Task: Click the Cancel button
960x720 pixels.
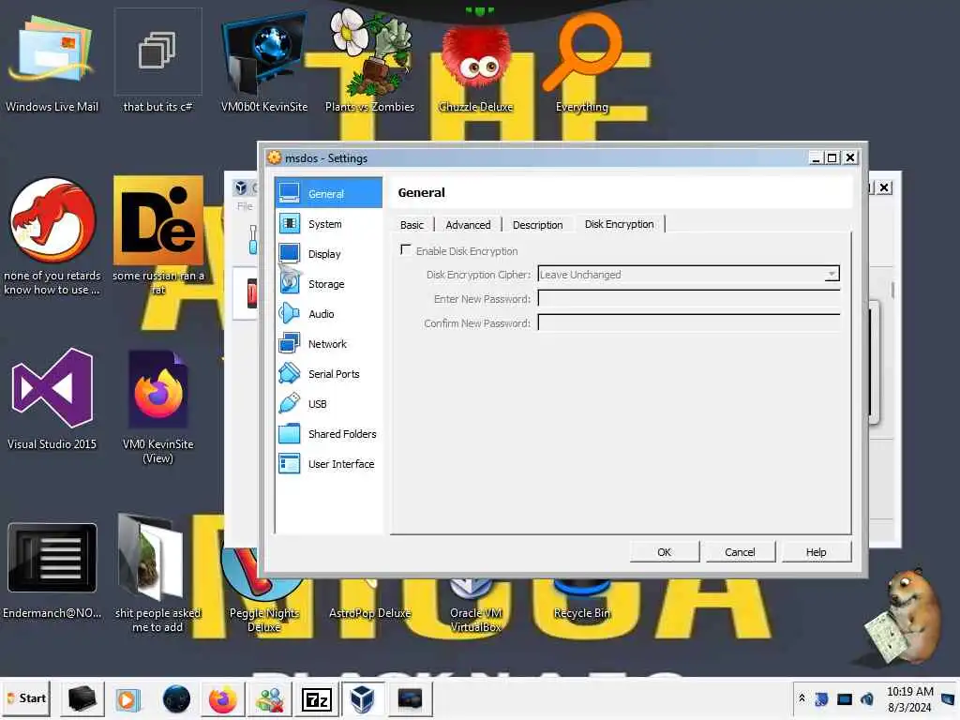Action: coord(741,551)
